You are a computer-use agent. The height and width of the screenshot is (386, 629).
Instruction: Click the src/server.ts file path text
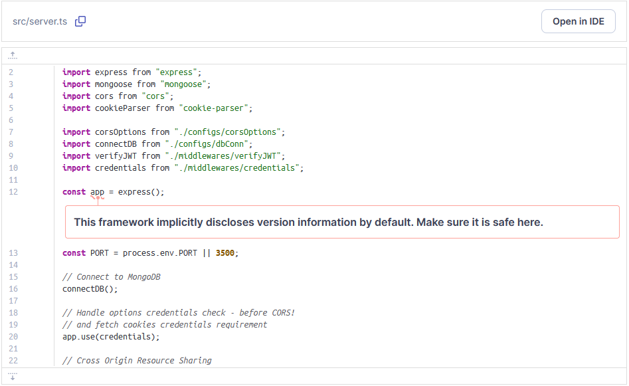tap(40, 21)
